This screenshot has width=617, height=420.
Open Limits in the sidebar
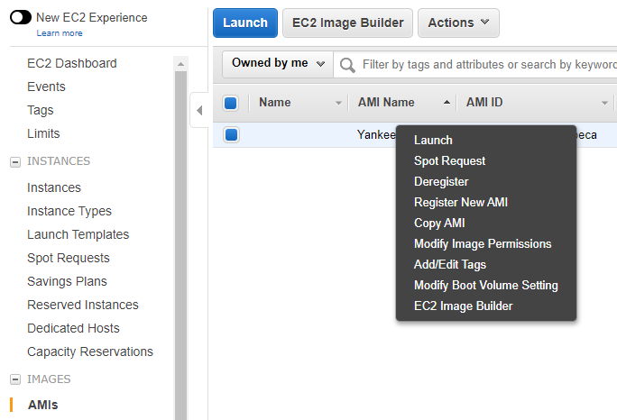43,133
